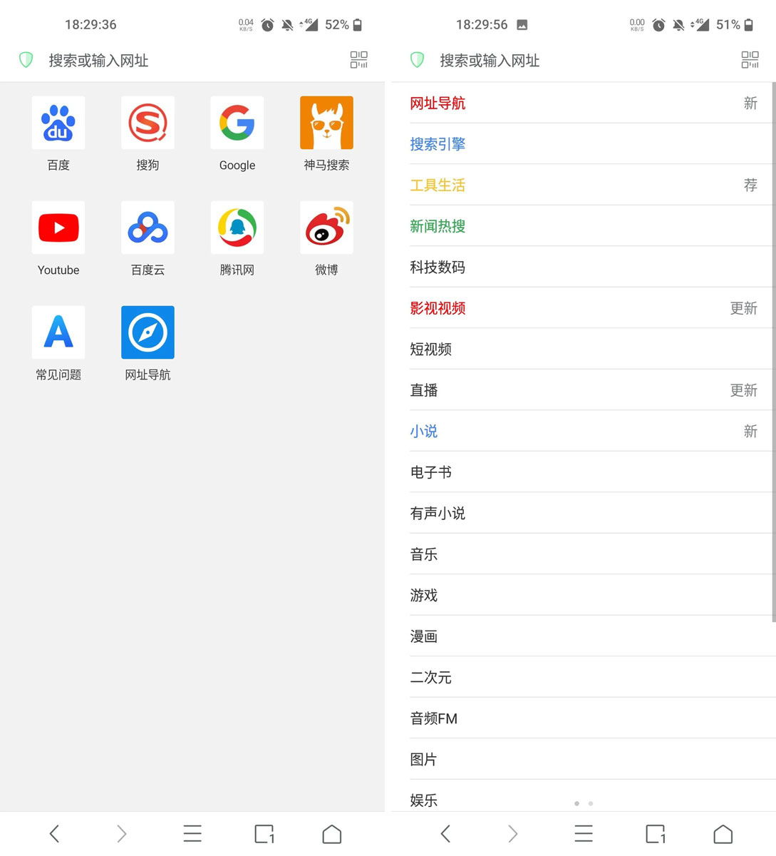776x856 pixels.
Task: Select the 科技数码 category
Action: pyautogui.click(x=584, y=267)
